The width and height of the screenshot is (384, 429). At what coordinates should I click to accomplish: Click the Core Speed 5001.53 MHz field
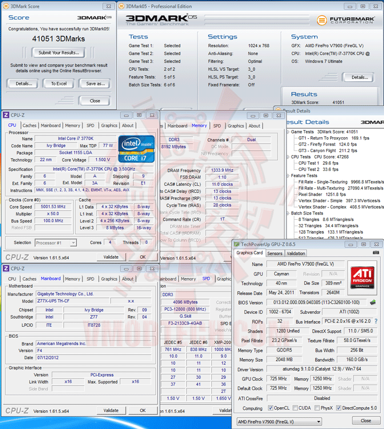point(53,206)
